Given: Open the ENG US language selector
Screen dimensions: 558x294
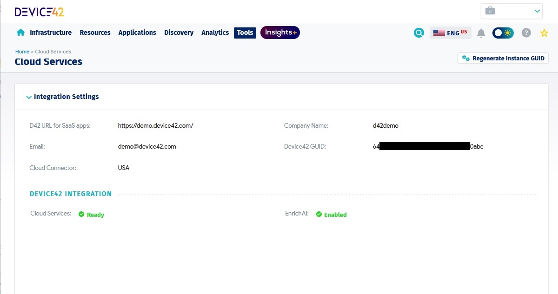Looking at the screenshot, I should [x=450, y=33].
